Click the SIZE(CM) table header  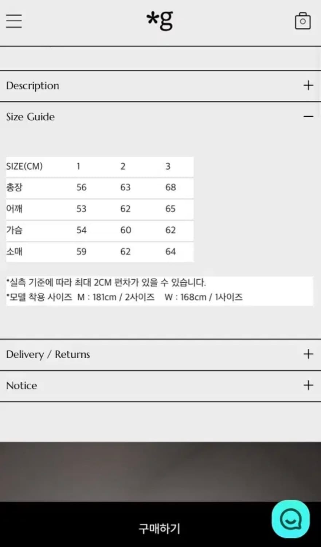(x=24, y=166)
